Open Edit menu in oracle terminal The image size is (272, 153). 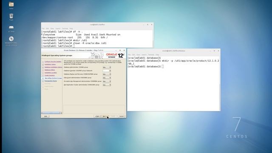click(133, 55)
